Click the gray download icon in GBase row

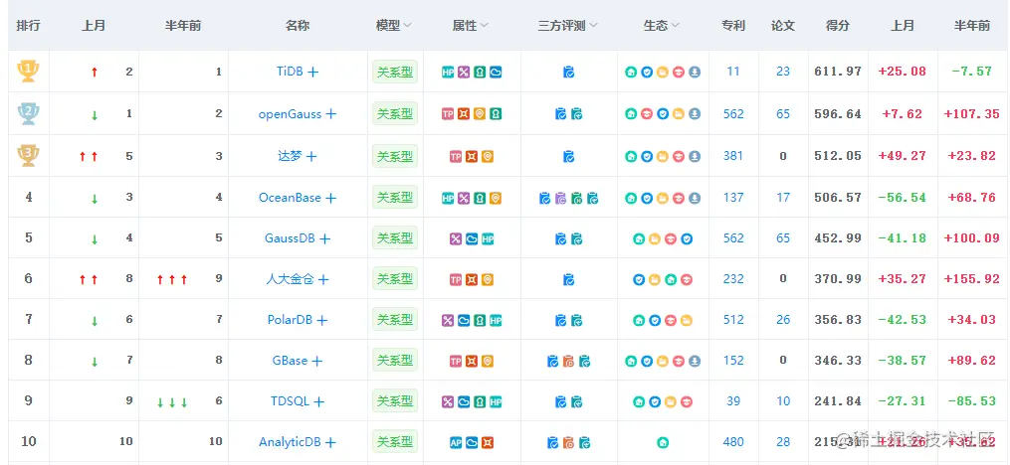click(695, 361)
